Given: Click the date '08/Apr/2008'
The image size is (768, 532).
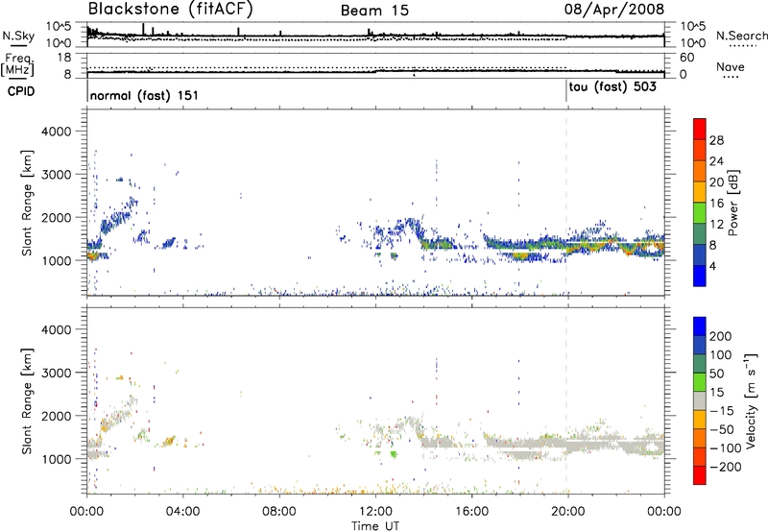Looking at the screenshot, I should tap(614, 9).
